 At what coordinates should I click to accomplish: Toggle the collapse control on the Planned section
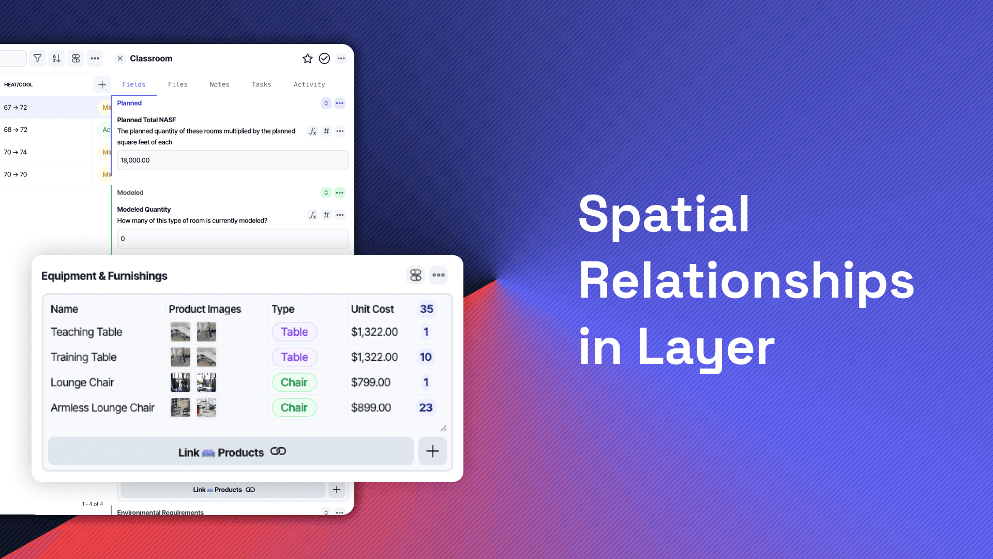pos(326,103)
